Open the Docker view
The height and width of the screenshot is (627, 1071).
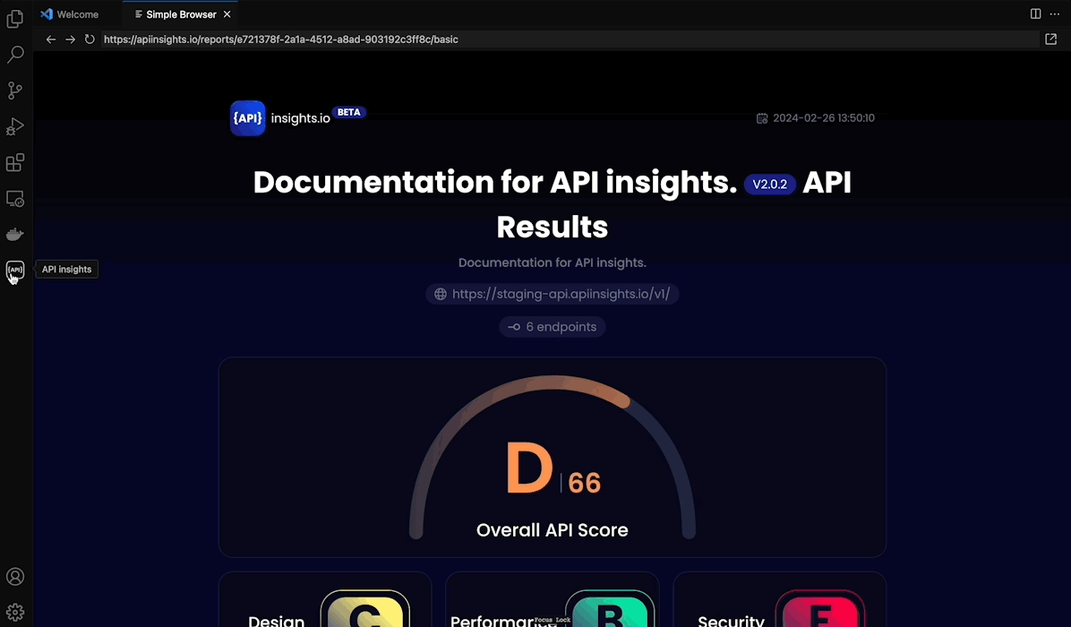pyautogui.click(x=15, y=235)
